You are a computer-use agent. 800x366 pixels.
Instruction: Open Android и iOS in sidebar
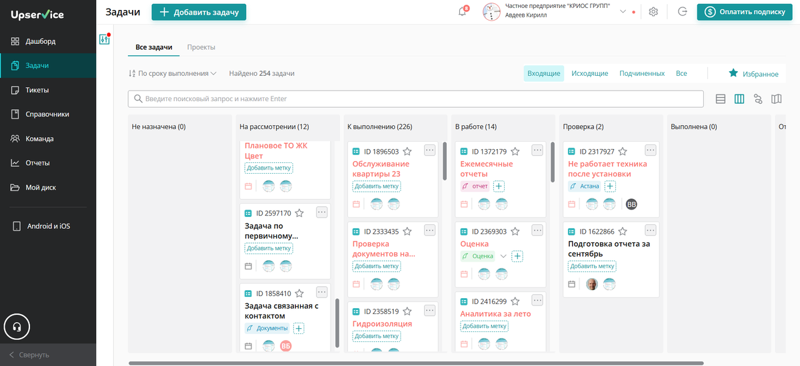(x=48, y=226)
